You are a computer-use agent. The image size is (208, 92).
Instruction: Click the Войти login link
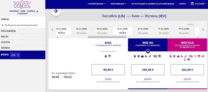point(183,4)
